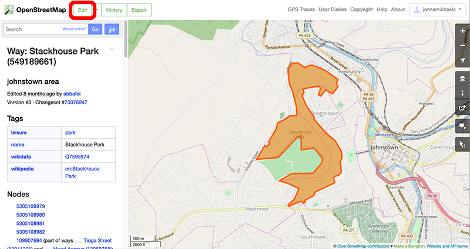Viewport: 470px width, 249px height.
Task: Click the 'wikipedia' tag key link
Action: coord(22,169)
